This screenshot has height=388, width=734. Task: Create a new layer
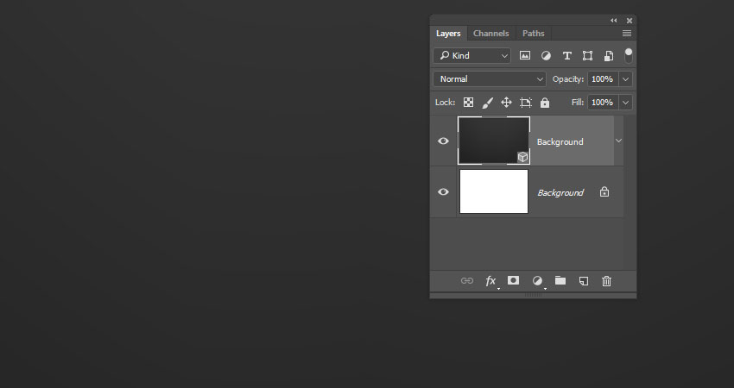pos(583,281)
